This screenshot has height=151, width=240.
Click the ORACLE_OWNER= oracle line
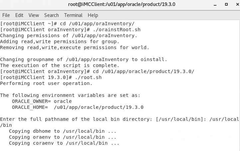click(42, 101)
